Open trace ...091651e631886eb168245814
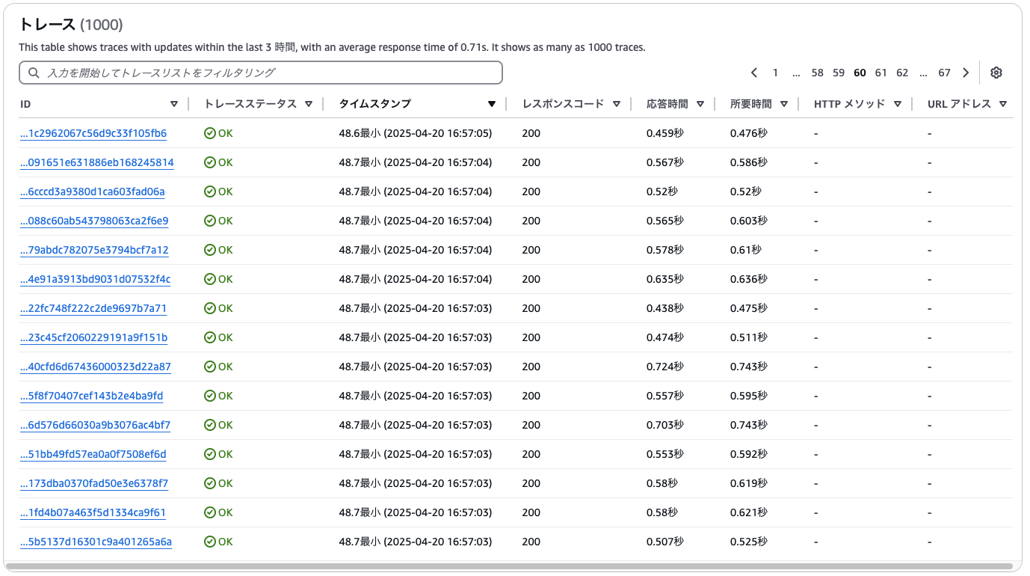 click(x=97, y=162)
